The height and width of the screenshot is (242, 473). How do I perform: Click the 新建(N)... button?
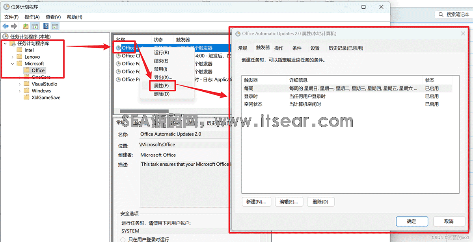coord(256,201)
